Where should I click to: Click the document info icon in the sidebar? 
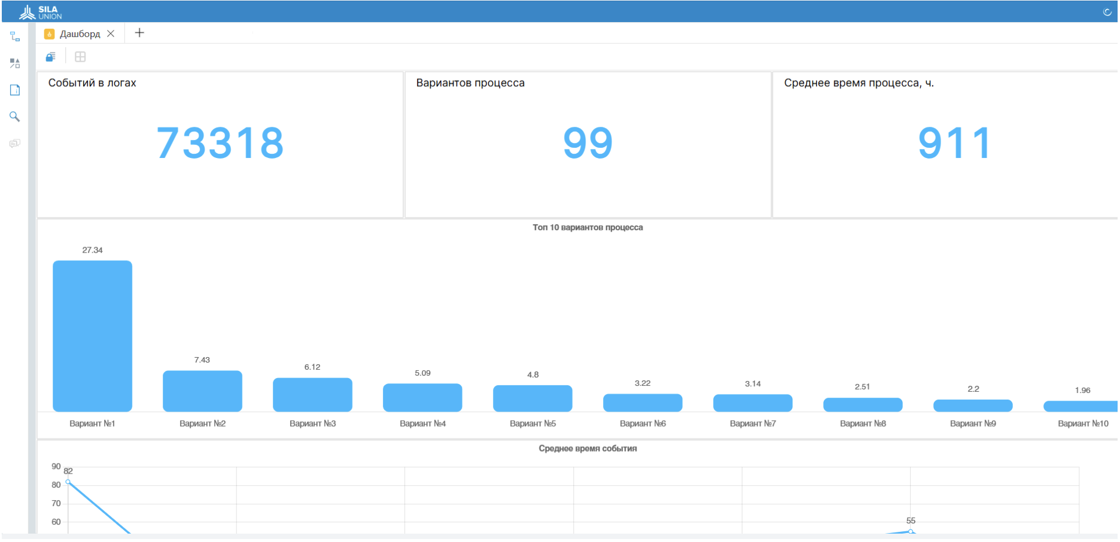click(x=15, y=90)
